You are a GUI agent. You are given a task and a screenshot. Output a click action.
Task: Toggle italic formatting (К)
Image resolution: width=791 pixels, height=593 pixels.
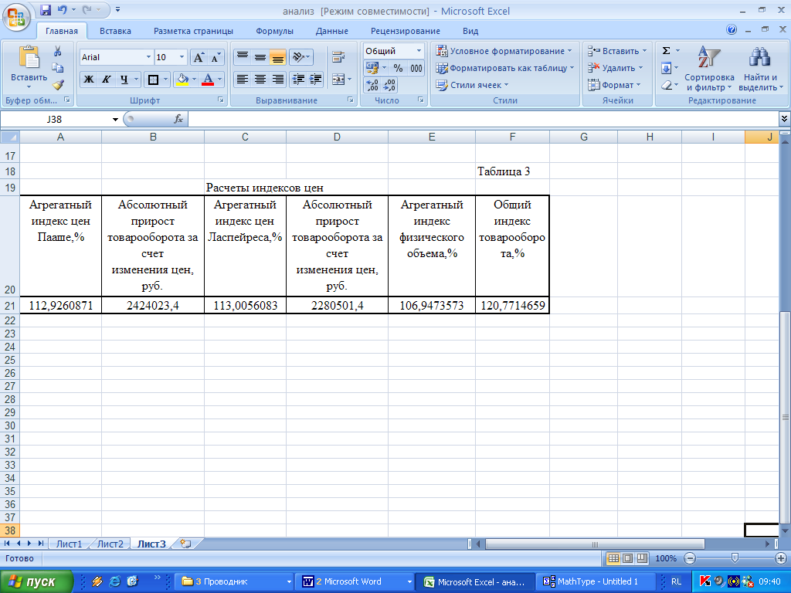pyautogui.click(x=106, y=80)
